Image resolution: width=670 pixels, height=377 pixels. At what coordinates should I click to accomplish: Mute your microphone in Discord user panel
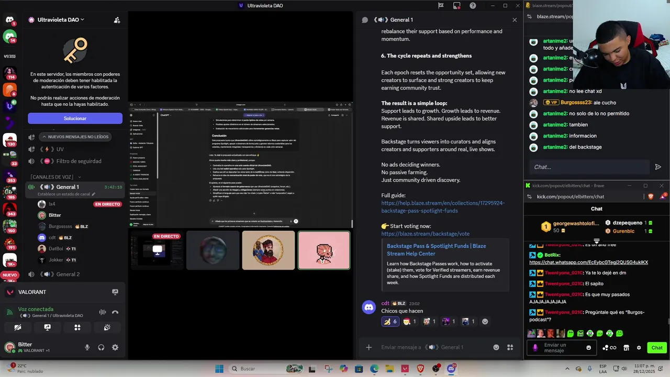[87, 347]
